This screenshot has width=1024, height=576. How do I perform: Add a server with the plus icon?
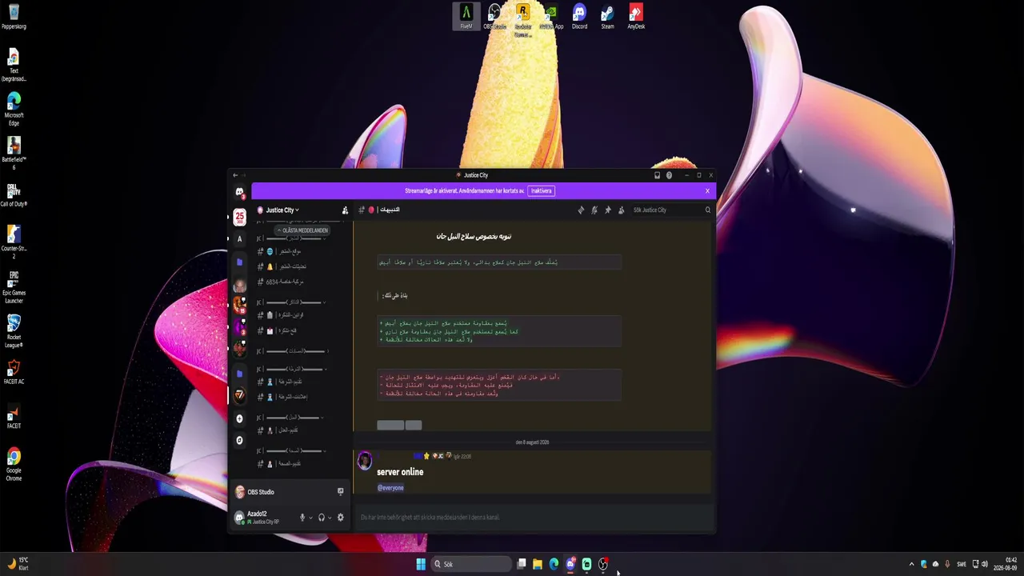(239, 418)
